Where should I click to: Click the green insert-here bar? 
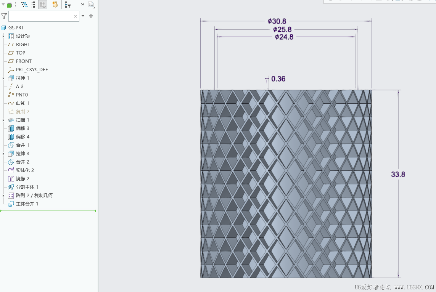(48, 211)
